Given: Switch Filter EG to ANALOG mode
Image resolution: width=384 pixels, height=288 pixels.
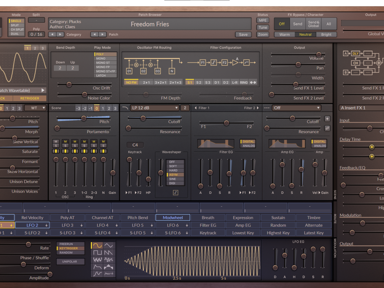Looking at the screenshot, I should [248, 146].
